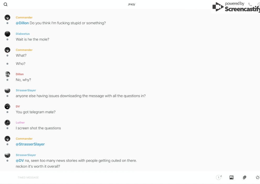Open Diabeetus's profile avatar
Viewport: 260px width, 184px height.
click(7, 34)
